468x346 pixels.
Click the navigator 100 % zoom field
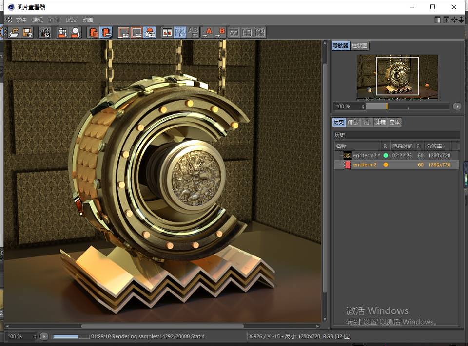point(347,107)
